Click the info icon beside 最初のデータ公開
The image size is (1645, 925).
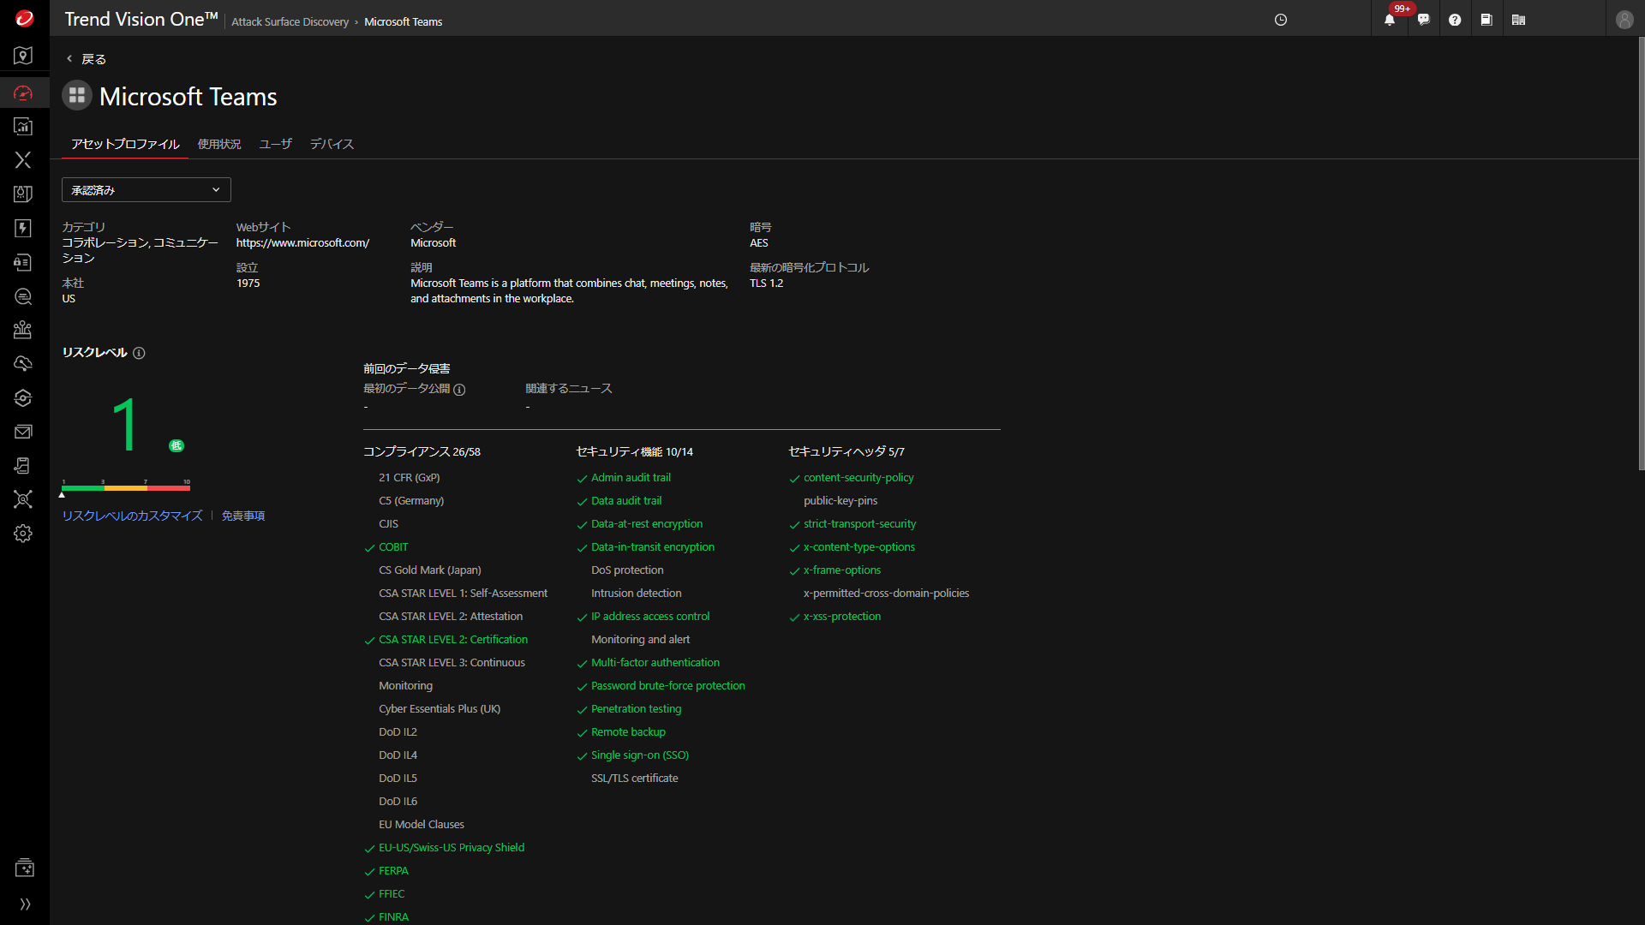click(x=459, y=390)
